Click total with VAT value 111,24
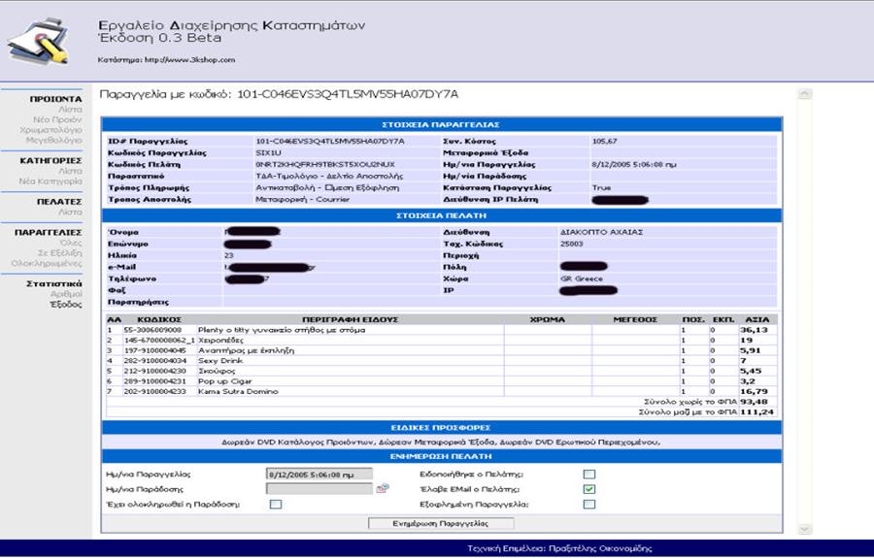 (x=756, y=412)
